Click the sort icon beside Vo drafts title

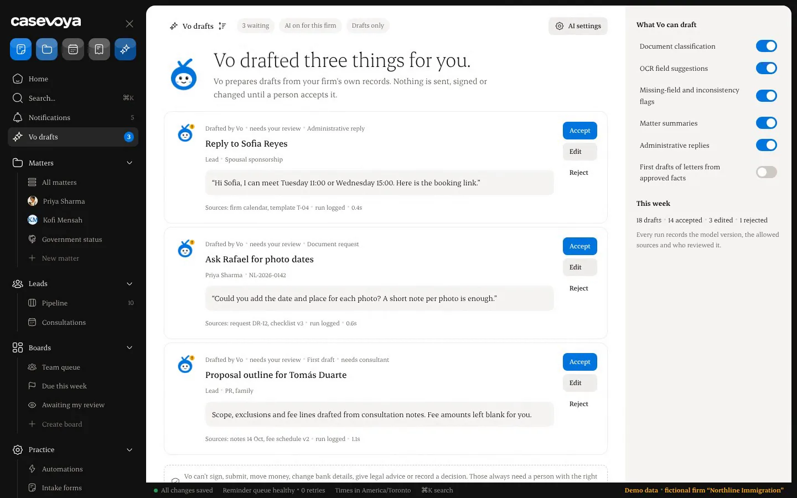click(222, 26)
